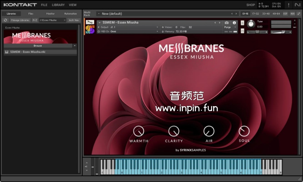Switch to the Automation tab

[70, 13]
